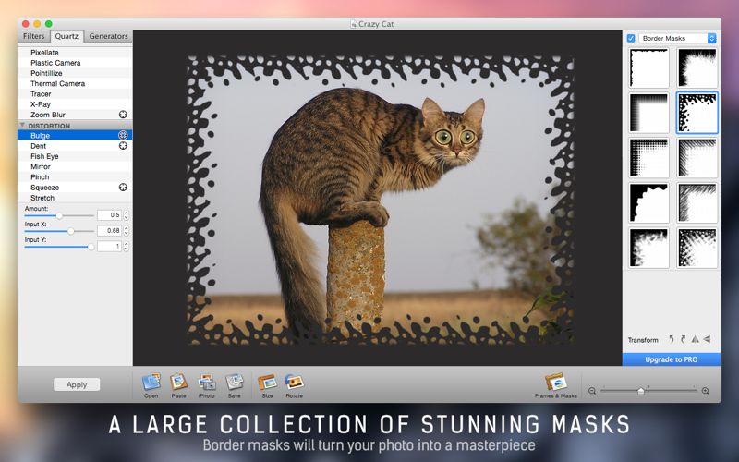Rotate mask clockwise in Transform row
The image size is (739, 462).
683,339
